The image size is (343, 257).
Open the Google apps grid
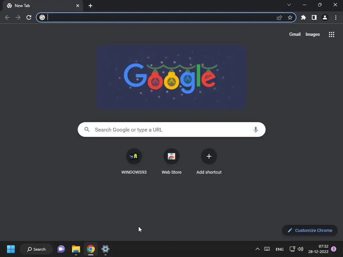pyautogui.click(x=332, y=34)
